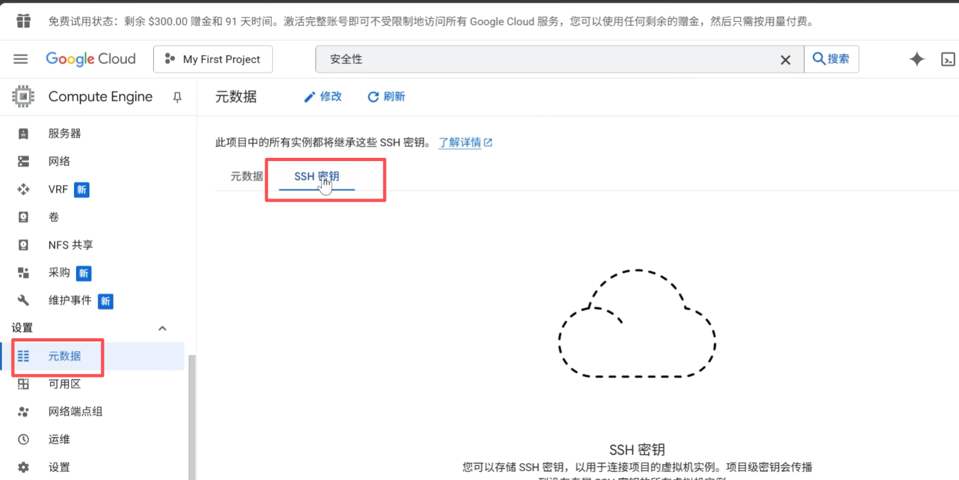The height and width of the screenshot is (480, 959).
Task: Click the 刷新 refresh button
Action: click(x=386, y=97)
